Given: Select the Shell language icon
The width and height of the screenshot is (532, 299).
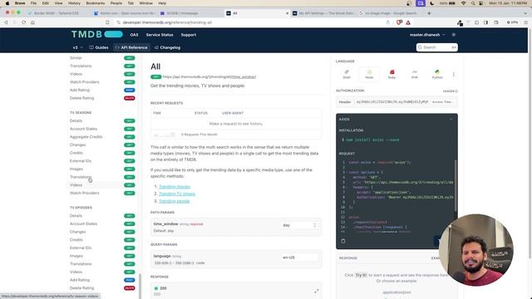Looking at the screenshot, I should click(347, 74).
